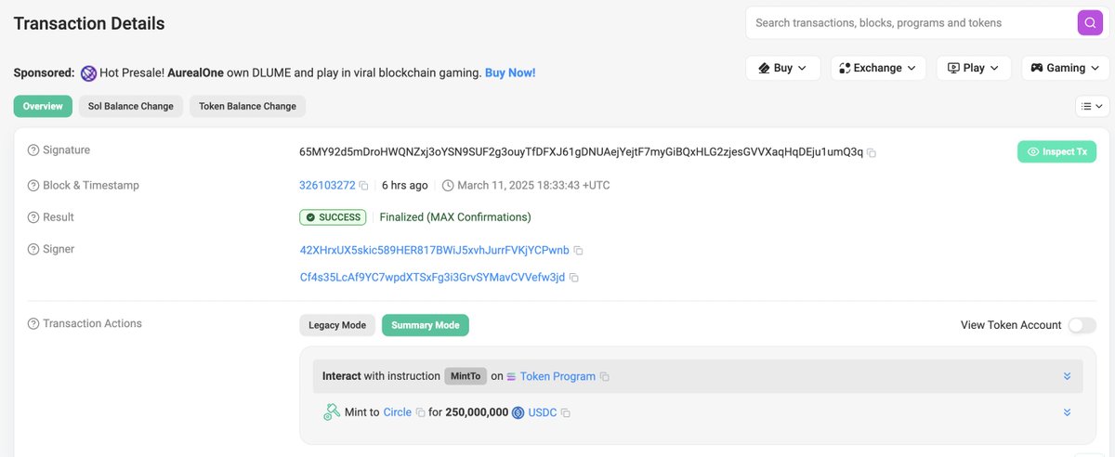The height and width of the screenshot is (457, 1115).
Task: Open the Play dropdown menu
Action: click(973, 68)
